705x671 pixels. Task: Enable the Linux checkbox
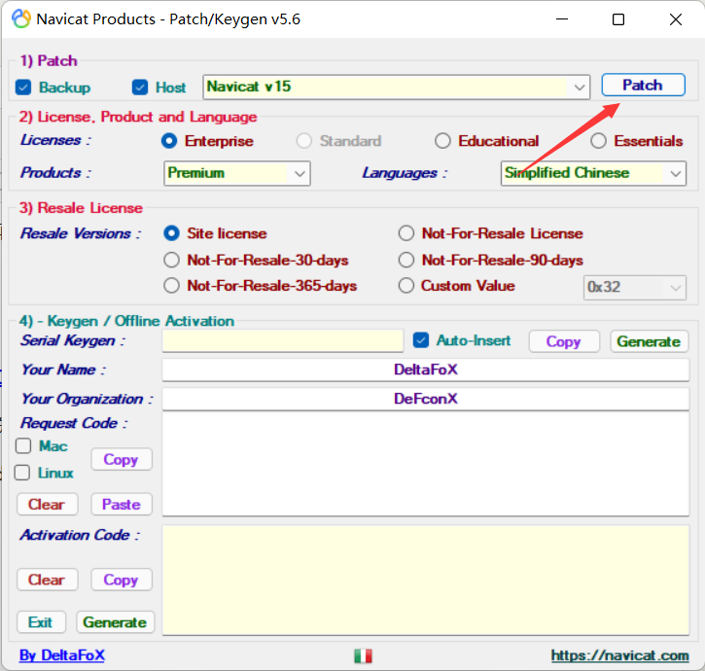pyautogui.click(x=23, y=473)
